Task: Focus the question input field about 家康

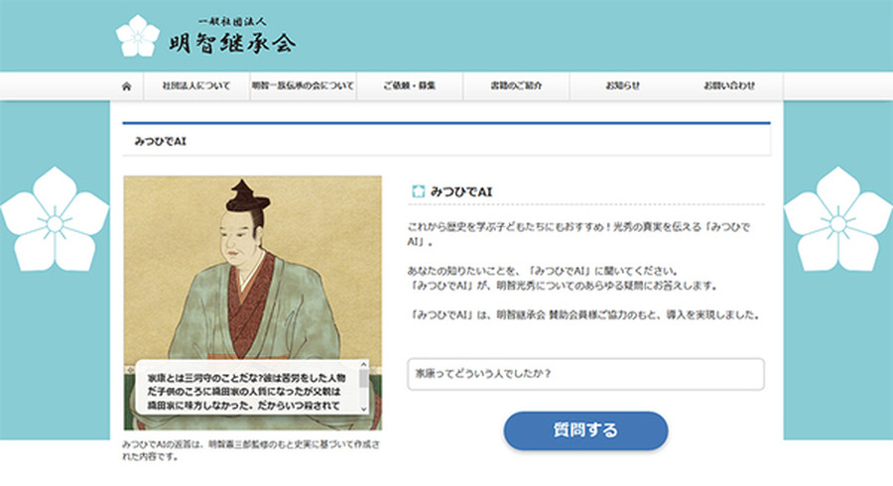Action: click(x=585, y=374)
